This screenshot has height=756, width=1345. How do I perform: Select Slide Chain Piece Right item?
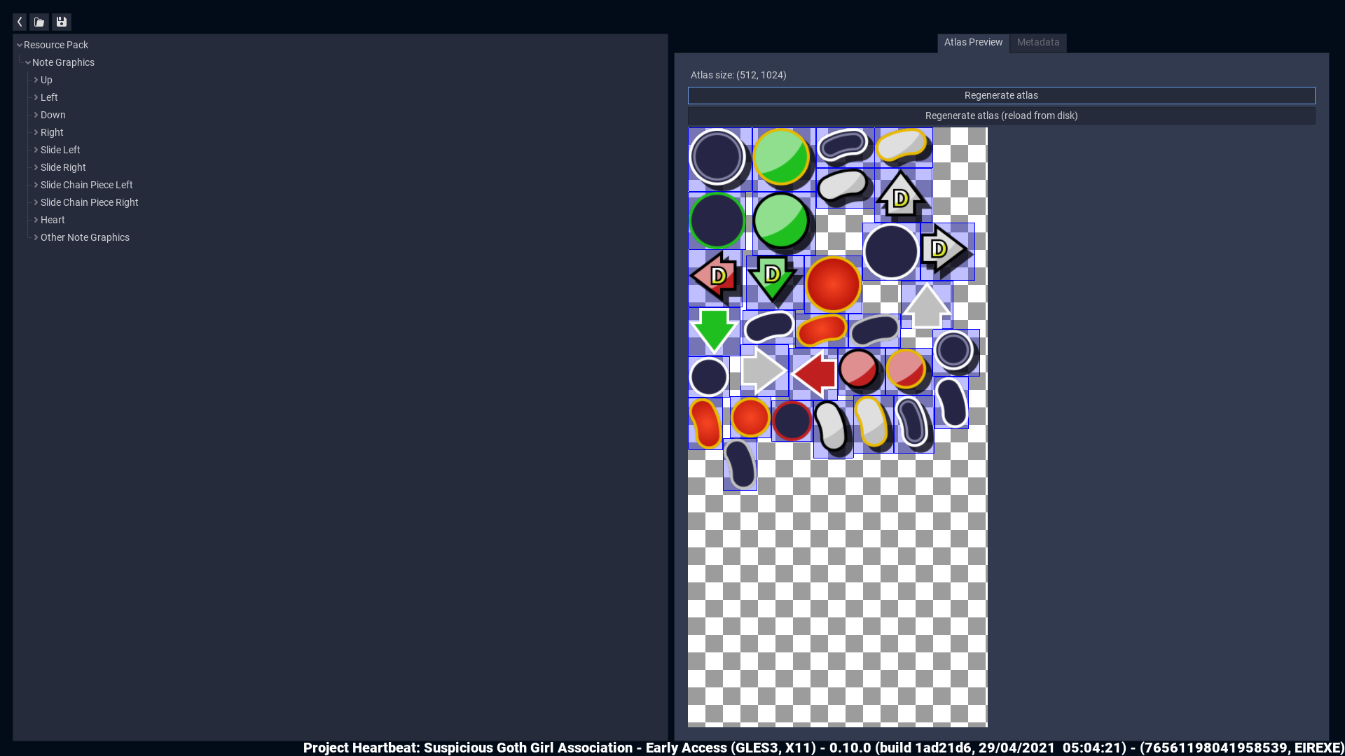(x=89, y=202)
